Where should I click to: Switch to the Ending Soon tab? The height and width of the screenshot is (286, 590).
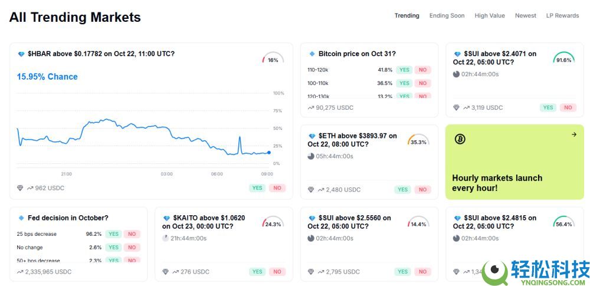[447, 16]
